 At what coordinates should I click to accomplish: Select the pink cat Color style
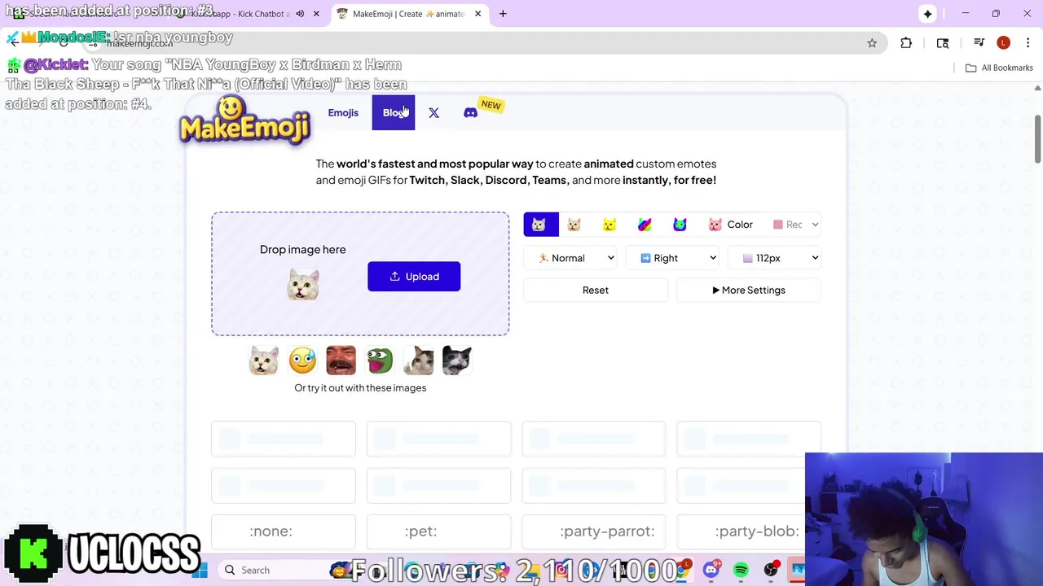tap(730, 225)
